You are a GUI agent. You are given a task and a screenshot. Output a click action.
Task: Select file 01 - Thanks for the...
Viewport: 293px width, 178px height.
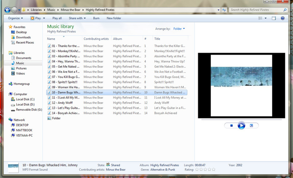click(x=66, y=46)
